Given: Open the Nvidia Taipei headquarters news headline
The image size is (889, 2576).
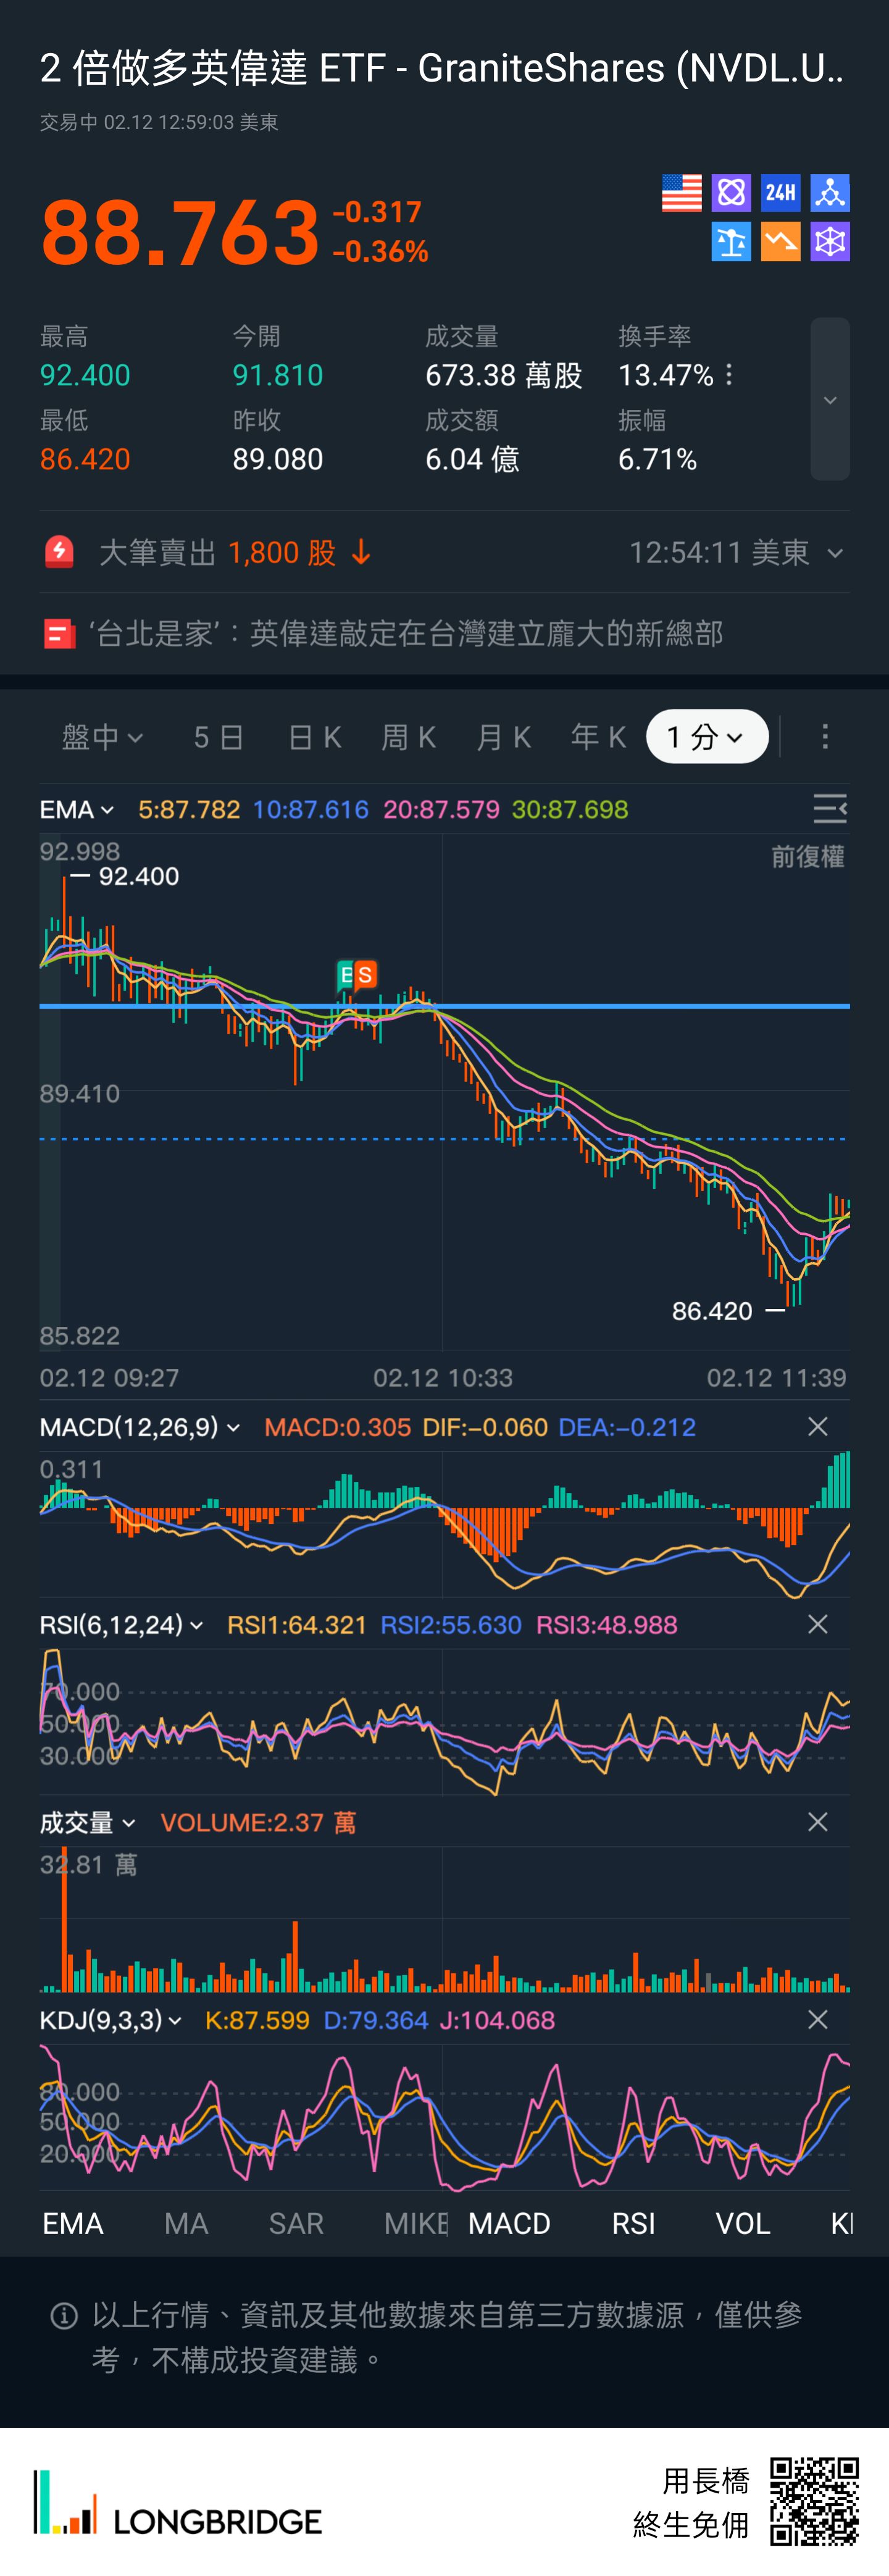Looking at the screenshot, I should 405,634.
